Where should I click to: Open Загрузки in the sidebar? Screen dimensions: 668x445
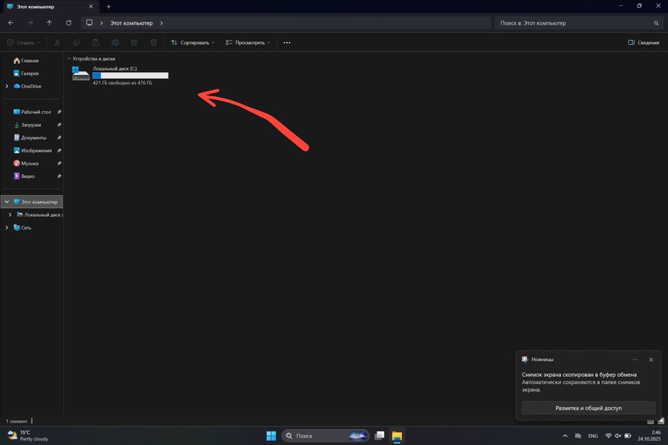(x=27, y=125)
